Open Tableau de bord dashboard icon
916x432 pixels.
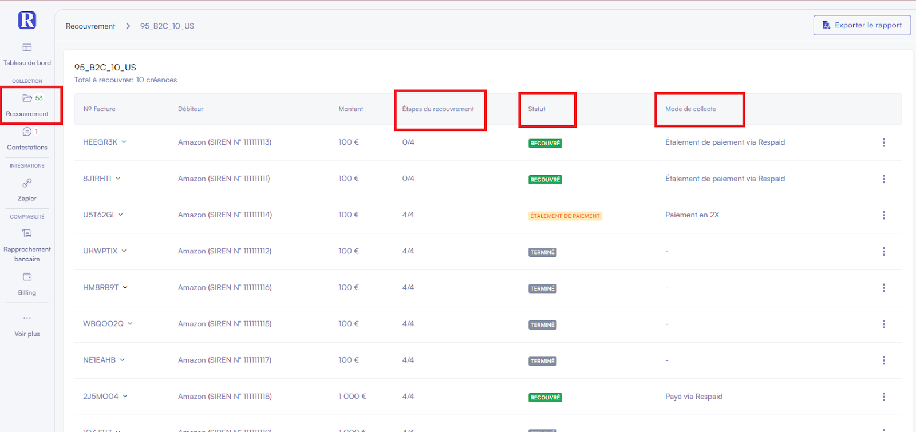tap(27, 47)
